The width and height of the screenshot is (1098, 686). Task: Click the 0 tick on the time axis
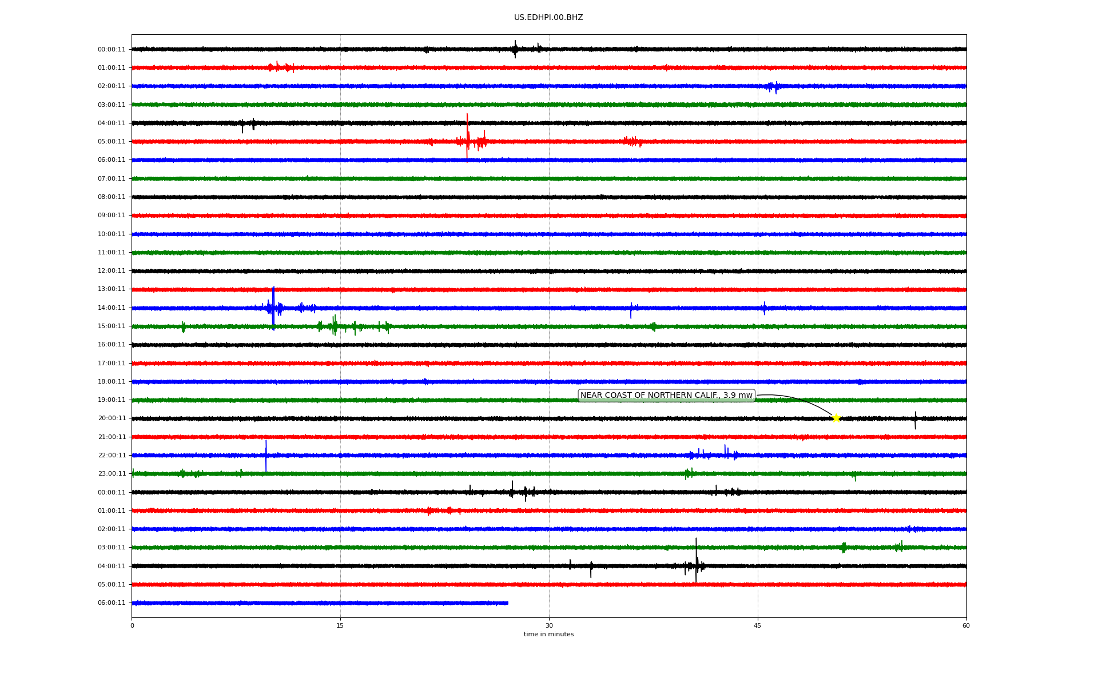click(x=132, y=625)
